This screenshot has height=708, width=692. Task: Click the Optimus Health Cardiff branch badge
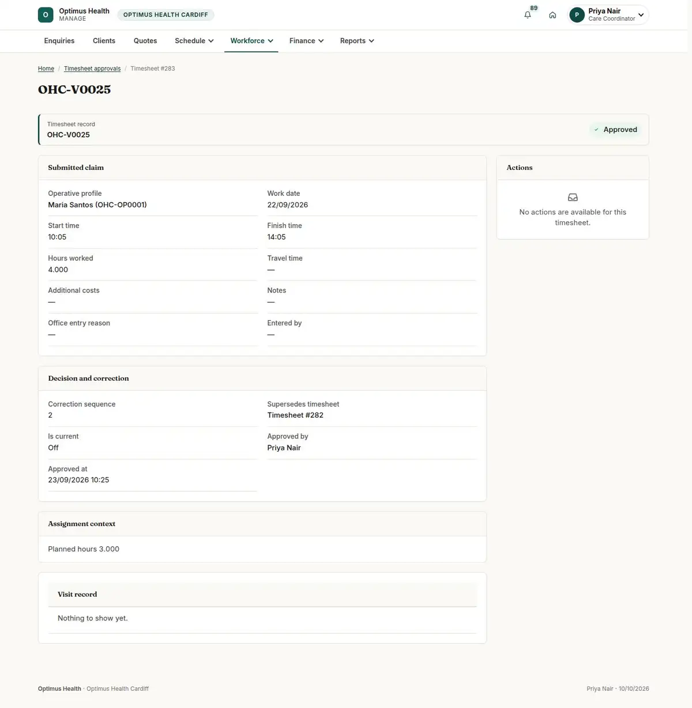[x=166, y=15]
